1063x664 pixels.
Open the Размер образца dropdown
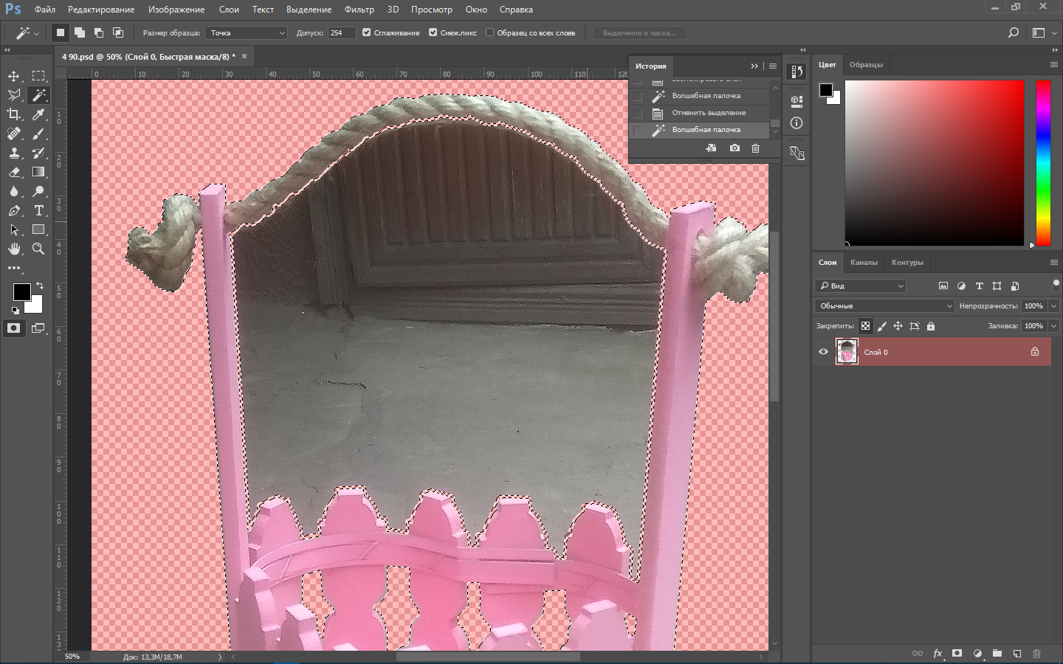click(x=246, y=32)
